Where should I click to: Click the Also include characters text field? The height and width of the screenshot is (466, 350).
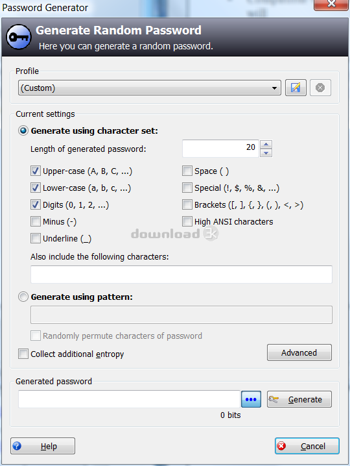pos(181,275)
